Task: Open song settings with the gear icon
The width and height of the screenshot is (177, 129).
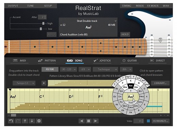Action: 39,121
